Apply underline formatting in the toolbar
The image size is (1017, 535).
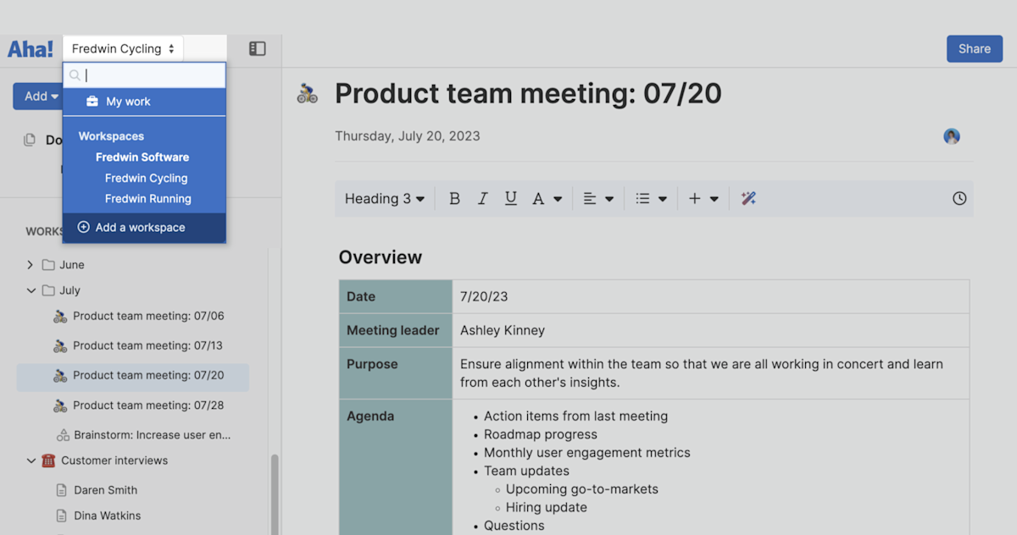[510, 198]
